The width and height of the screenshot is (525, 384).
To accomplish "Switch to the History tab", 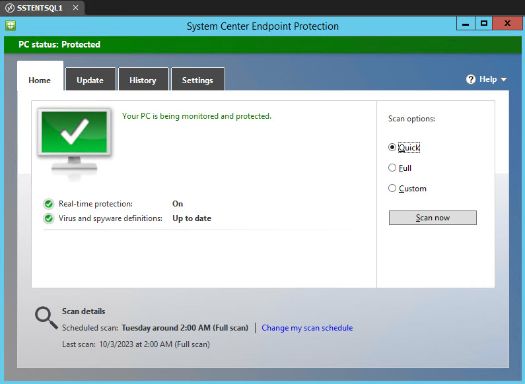I will (143, 79).
